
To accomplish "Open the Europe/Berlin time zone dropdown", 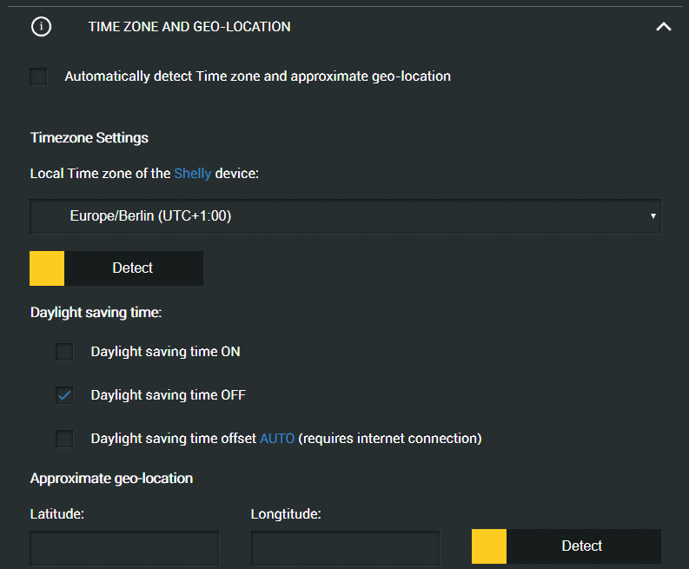I will (x=346, y=216).
